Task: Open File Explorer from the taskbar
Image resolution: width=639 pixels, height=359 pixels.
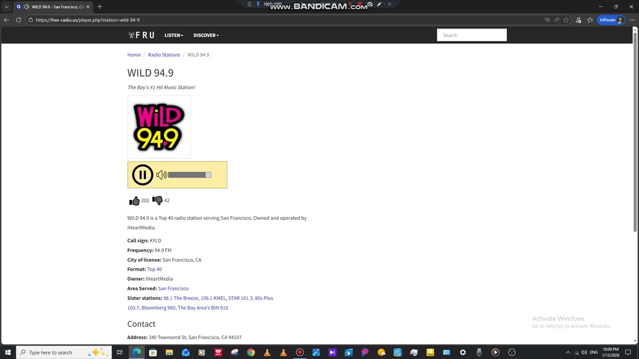Action: [169, 353]
